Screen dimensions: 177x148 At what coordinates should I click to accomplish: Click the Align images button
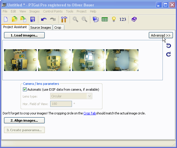tap(24, 120)
